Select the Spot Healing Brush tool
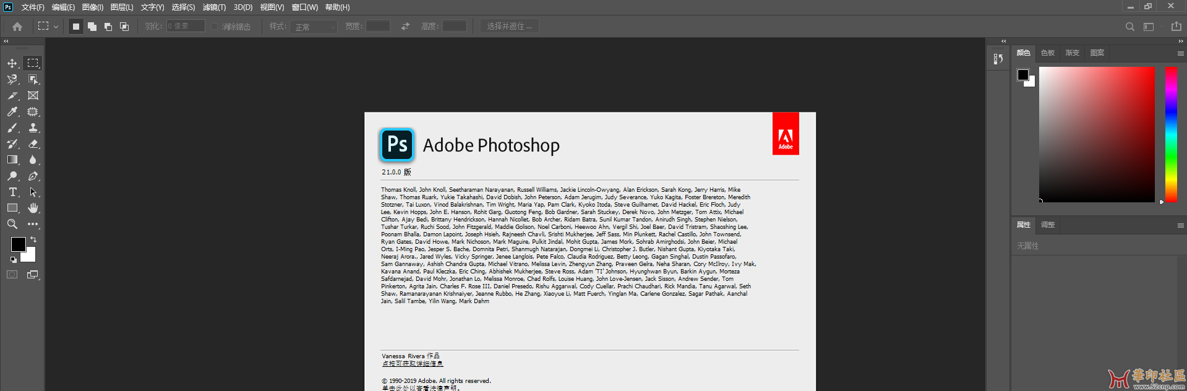1187x391 pixels. click(33, 111)
